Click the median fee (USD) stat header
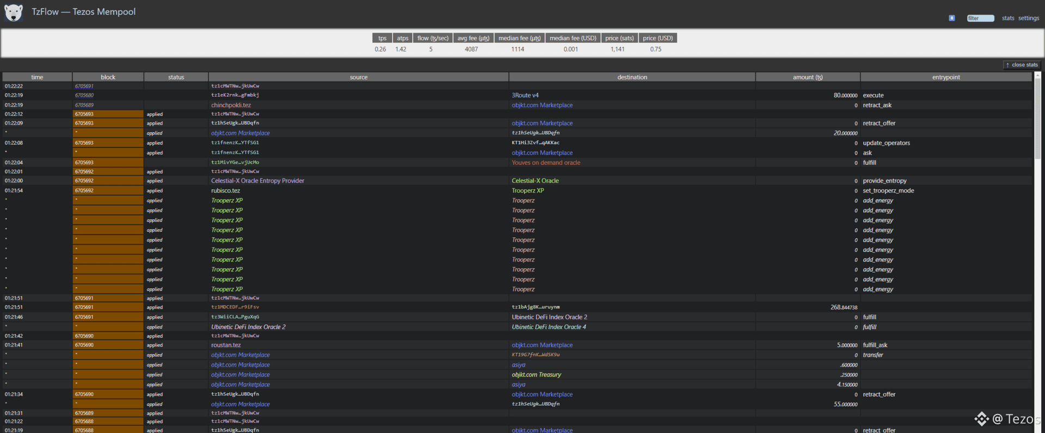 click(x=573, y=38)
